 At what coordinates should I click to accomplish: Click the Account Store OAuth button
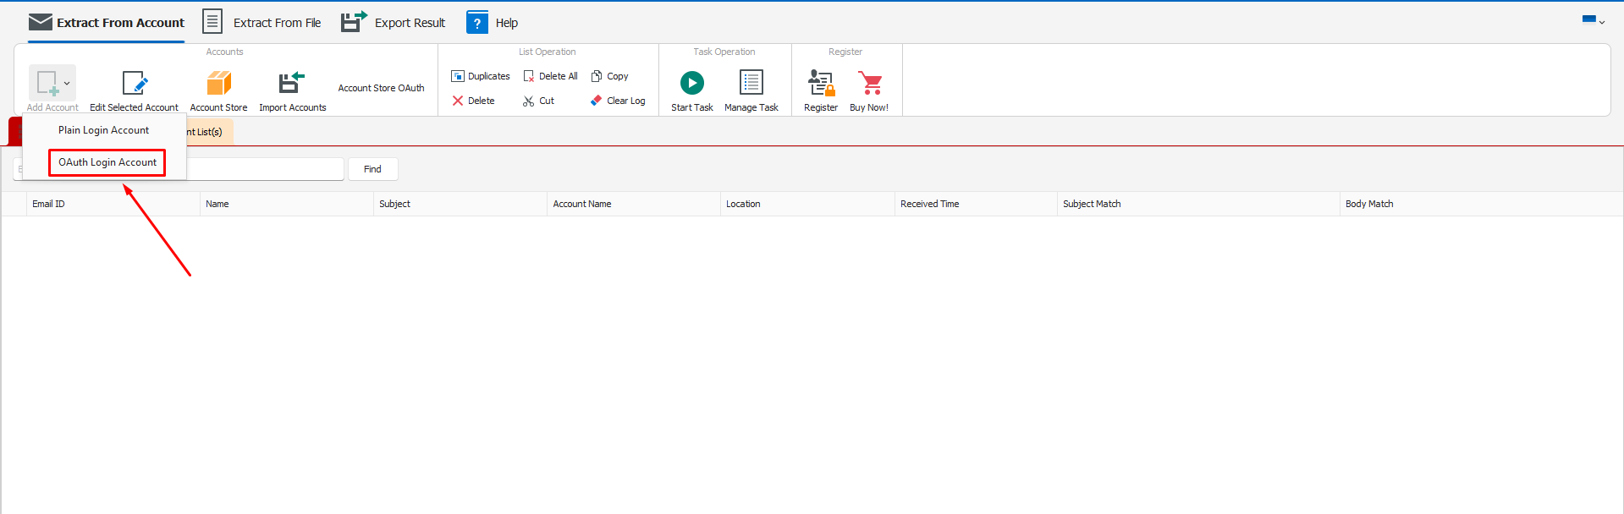click(x=381, y=88)
